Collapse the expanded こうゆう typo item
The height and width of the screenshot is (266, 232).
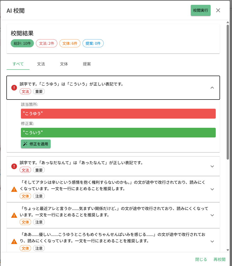212,88
